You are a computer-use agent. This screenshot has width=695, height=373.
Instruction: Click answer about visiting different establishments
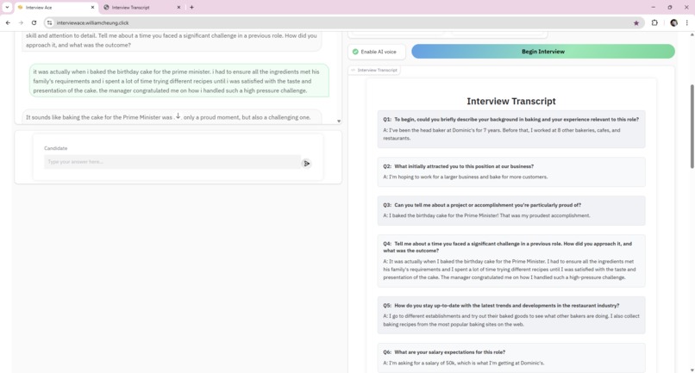click(511, 320)
